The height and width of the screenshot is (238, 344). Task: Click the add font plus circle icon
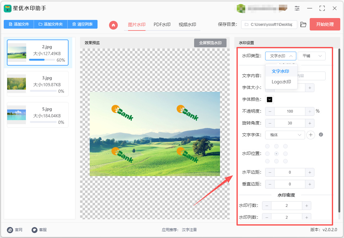tap(310, 135)
